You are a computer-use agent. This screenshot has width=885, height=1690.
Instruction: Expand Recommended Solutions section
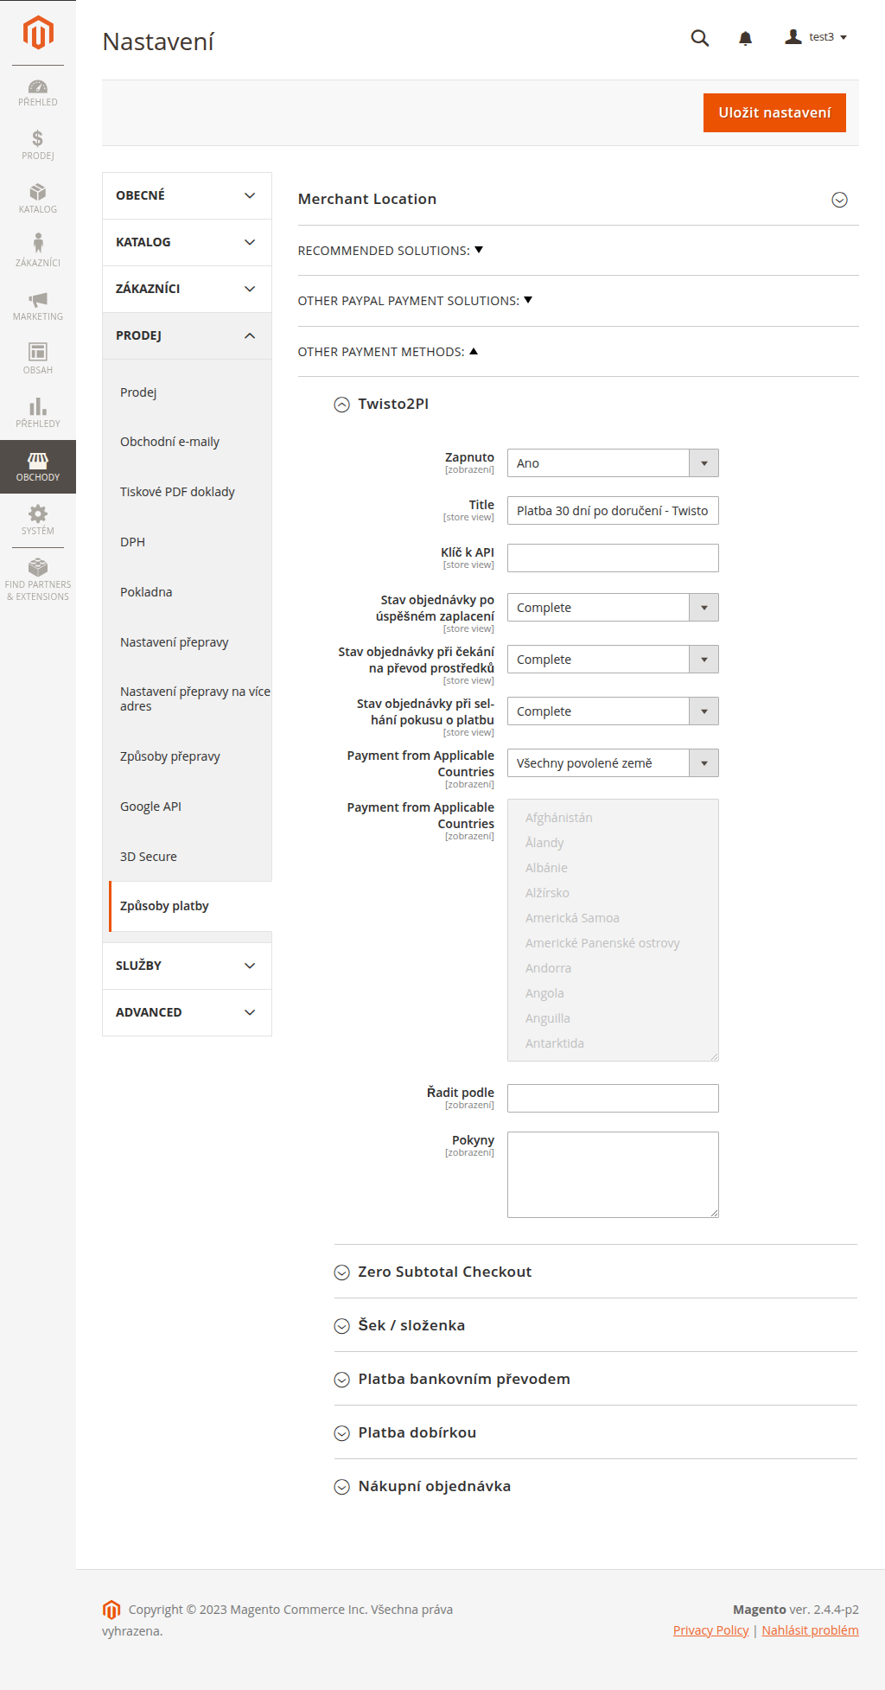(390, 251)
